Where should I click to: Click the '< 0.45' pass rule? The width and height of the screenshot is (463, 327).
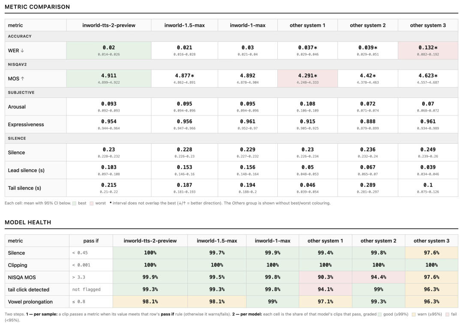pyautogui.click(x=80, y=253)
